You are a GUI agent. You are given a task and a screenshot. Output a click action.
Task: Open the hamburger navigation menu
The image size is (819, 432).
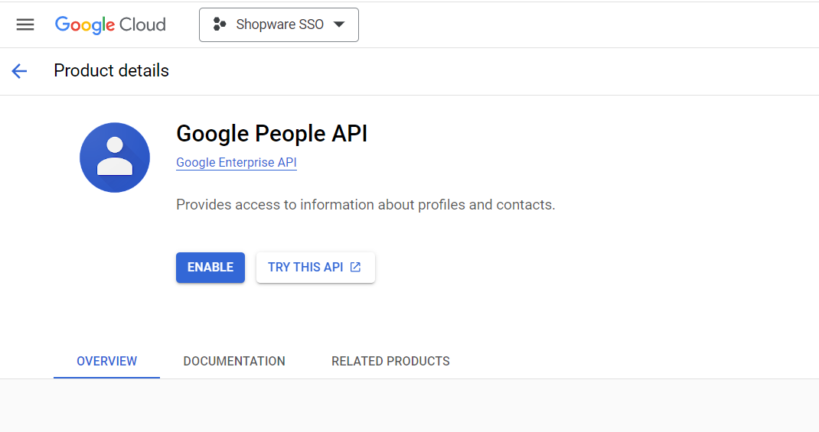[25, 24]
